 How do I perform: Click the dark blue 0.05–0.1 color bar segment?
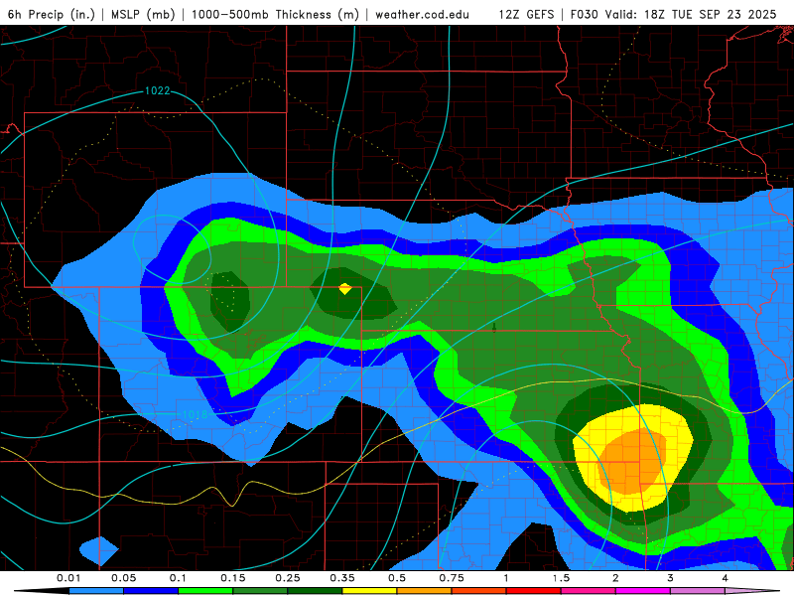151,591
